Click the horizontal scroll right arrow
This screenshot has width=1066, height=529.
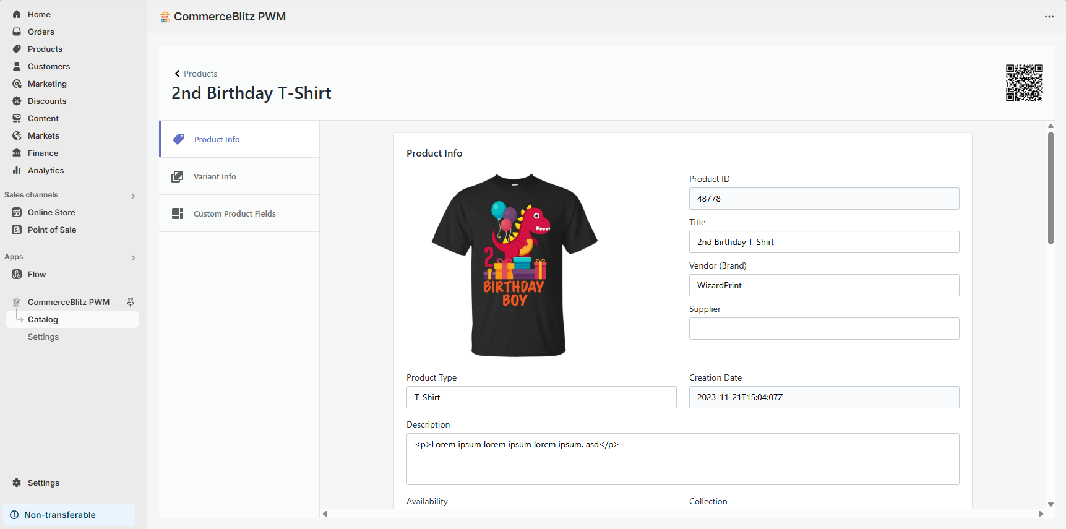(1041, 514)
